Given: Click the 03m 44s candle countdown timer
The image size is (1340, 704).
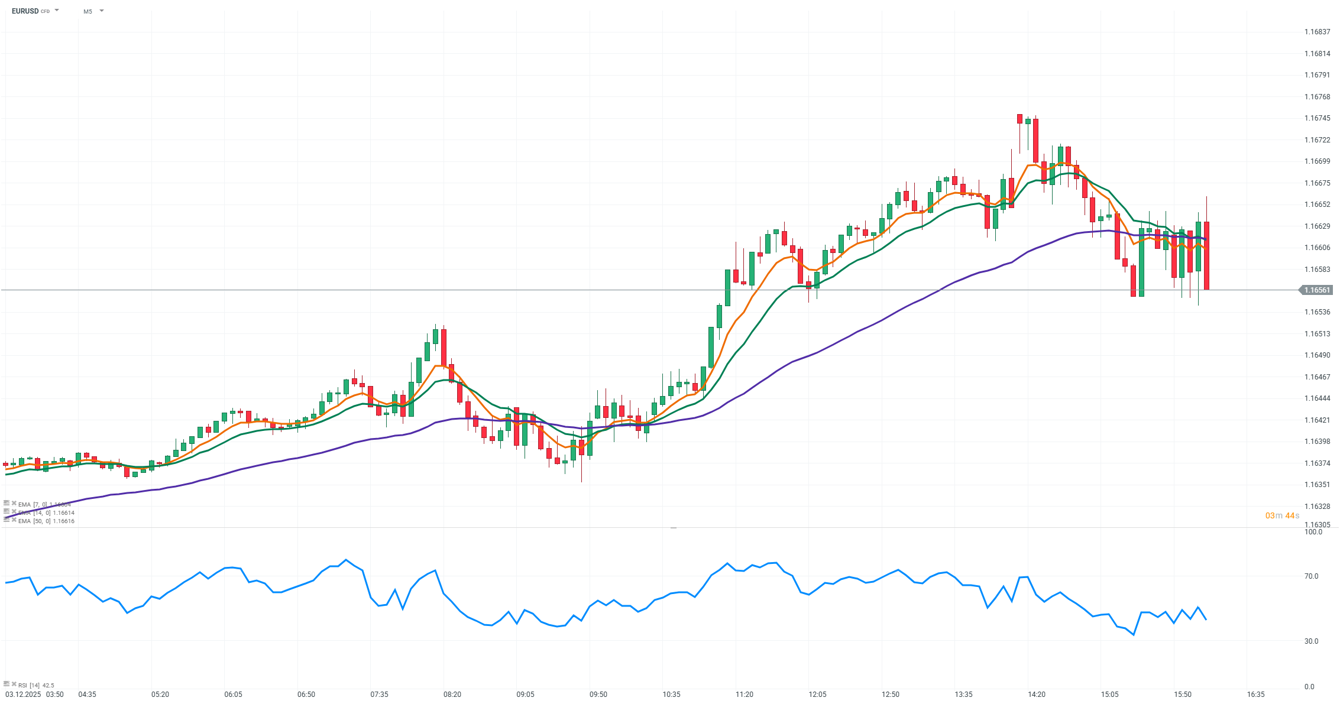Looking at the screenshot, I should coord(1282,516).
